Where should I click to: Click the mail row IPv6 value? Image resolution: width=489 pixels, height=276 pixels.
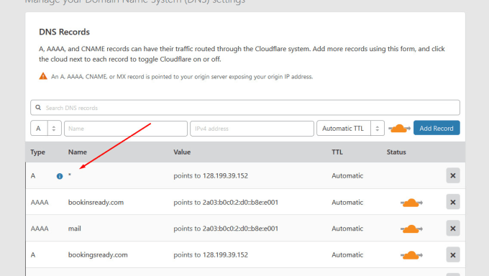226,229
